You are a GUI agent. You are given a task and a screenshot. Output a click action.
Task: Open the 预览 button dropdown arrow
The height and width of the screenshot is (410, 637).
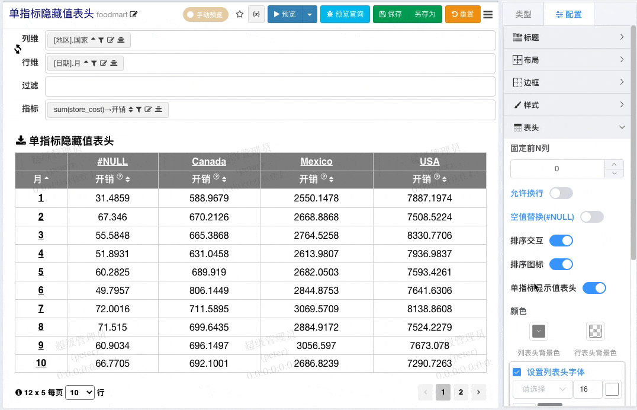coord(310,14)
